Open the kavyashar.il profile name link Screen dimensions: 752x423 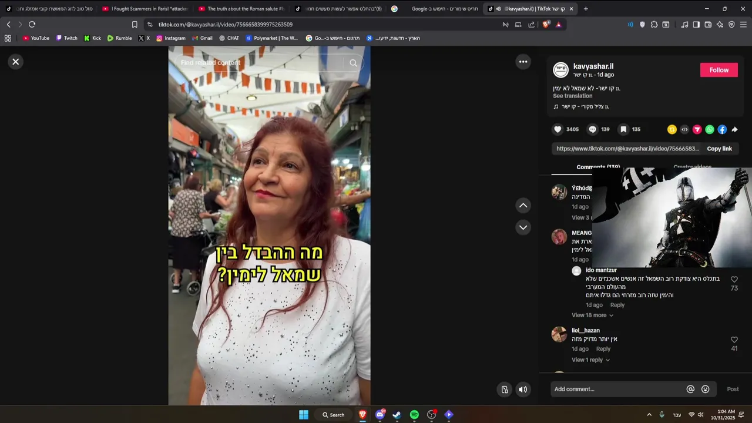(593, 66)
